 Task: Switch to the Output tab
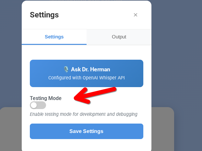119,37
